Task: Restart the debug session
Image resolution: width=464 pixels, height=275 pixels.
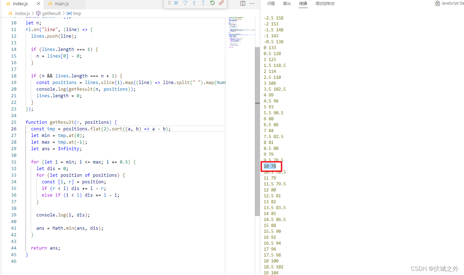Action: pyautogui.click(x=212, y=3)
